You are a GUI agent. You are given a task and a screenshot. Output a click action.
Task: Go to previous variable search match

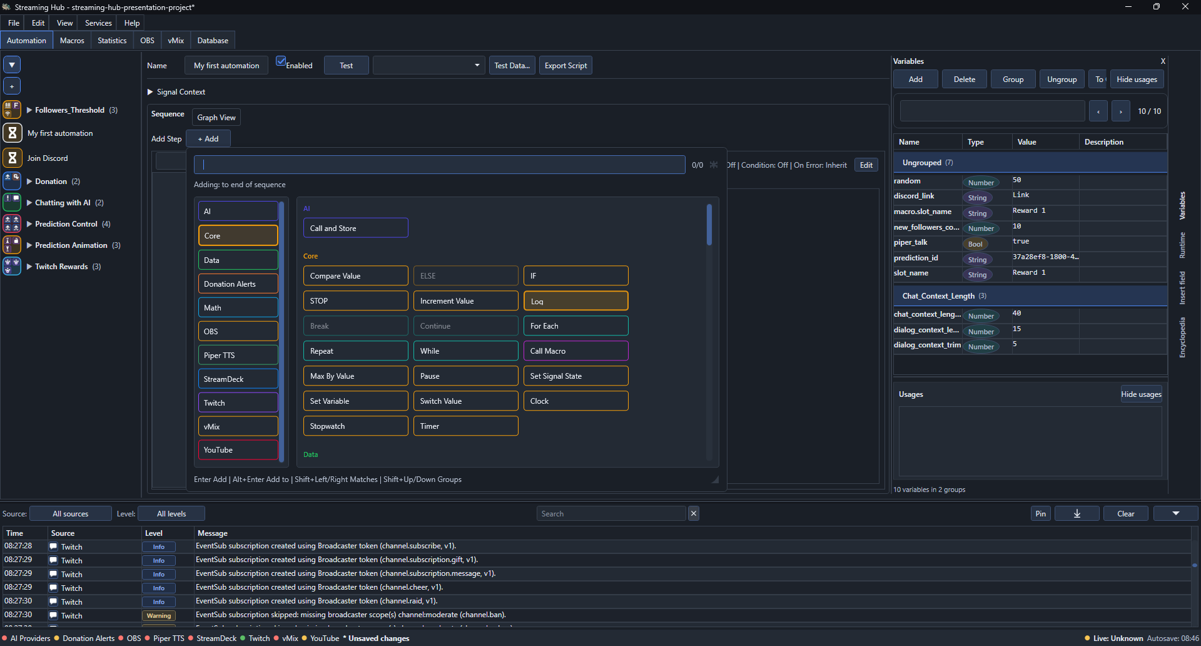coord(1098,111)
